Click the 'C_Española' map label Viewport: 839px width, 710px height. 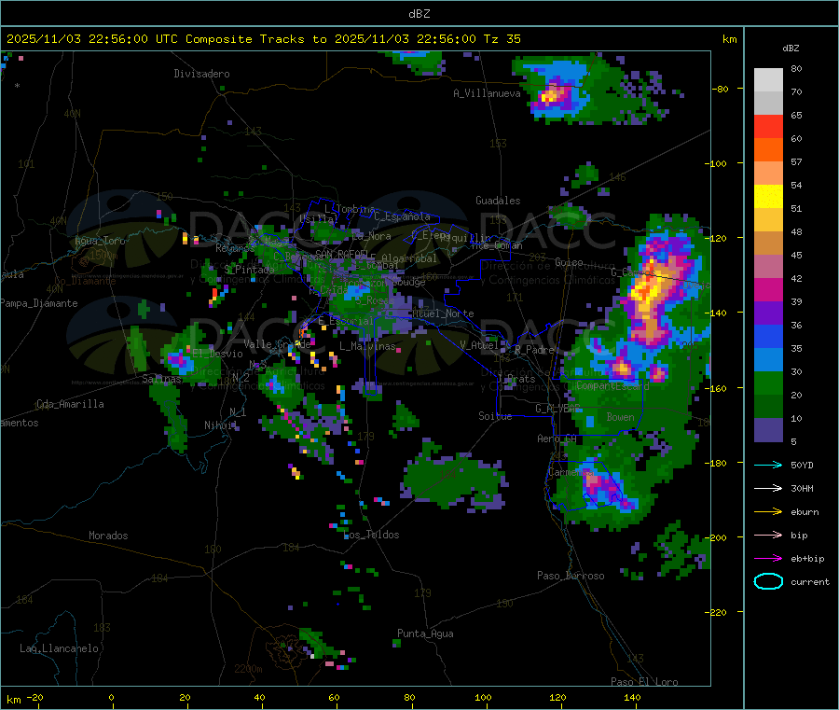point(402,216)
